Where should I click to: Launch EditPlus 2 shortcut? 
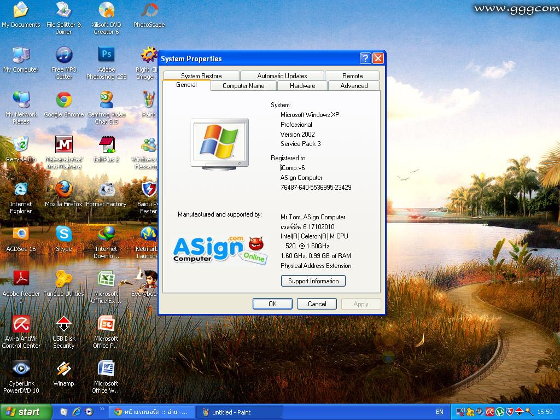point(107,149)
